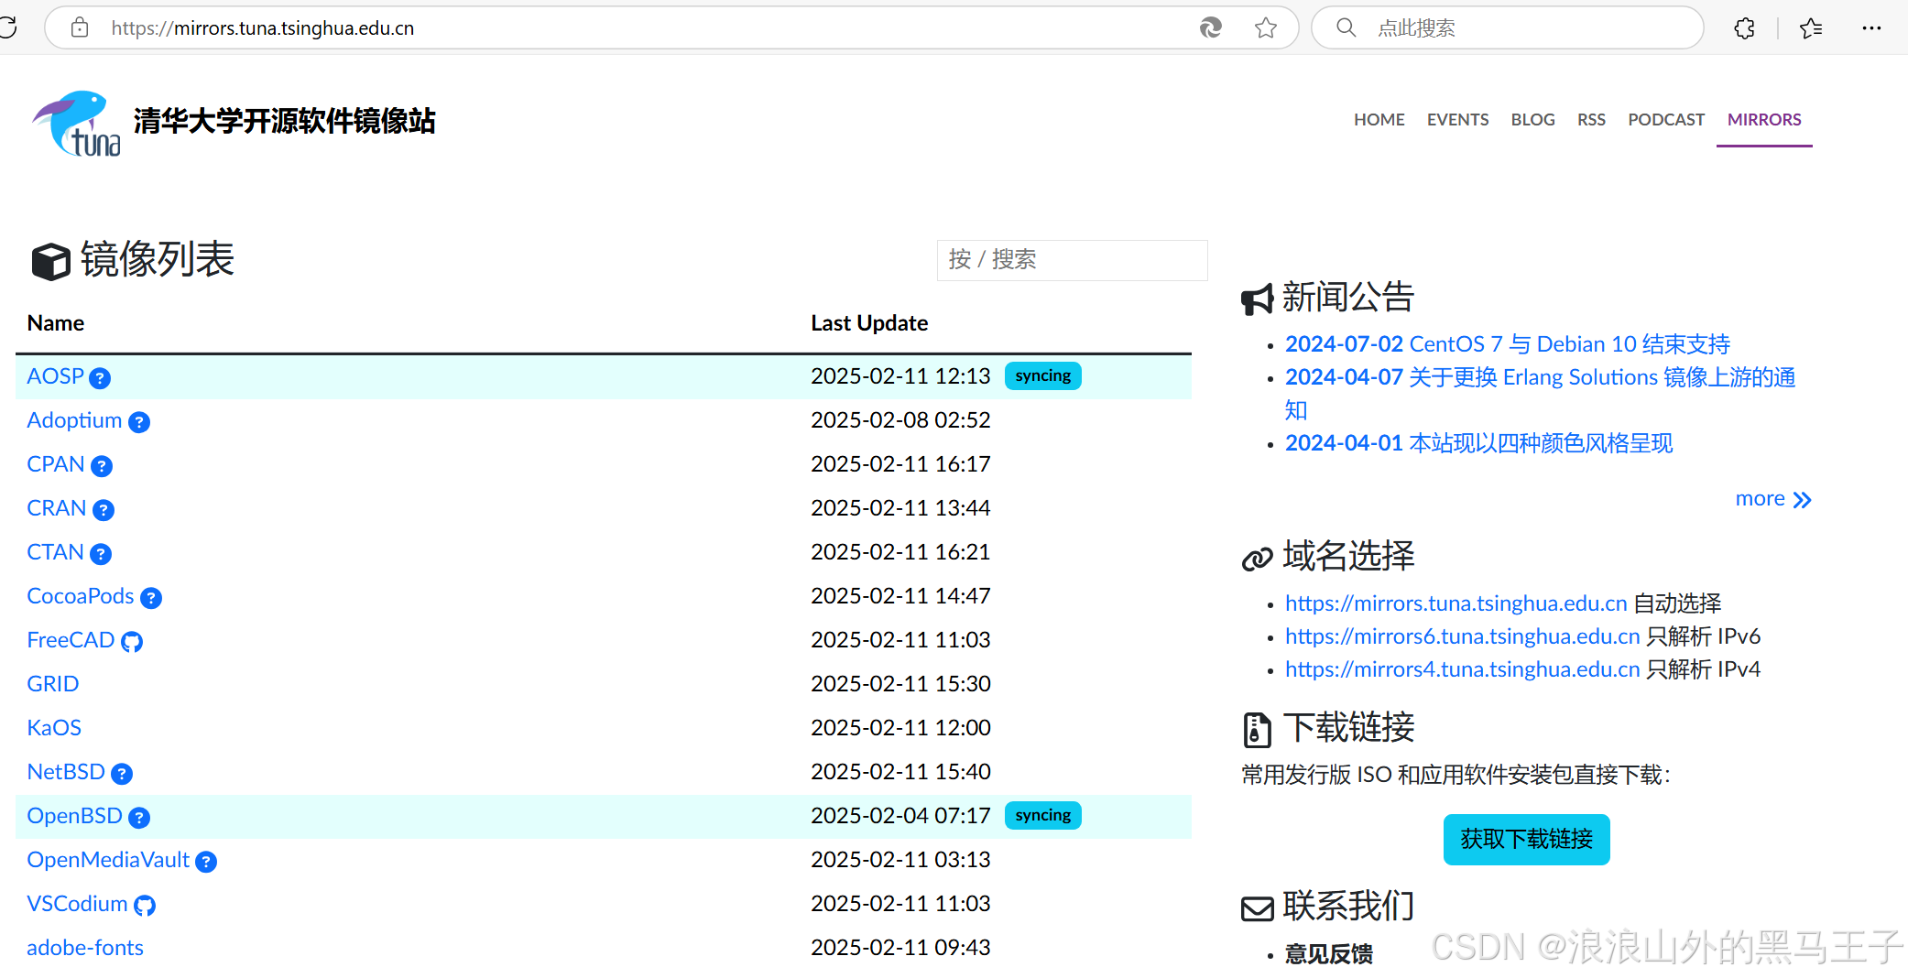Click the AOSP help question-mark icon
The image size is (1908, 978).
pyautogui.click(x=101, y=378)
